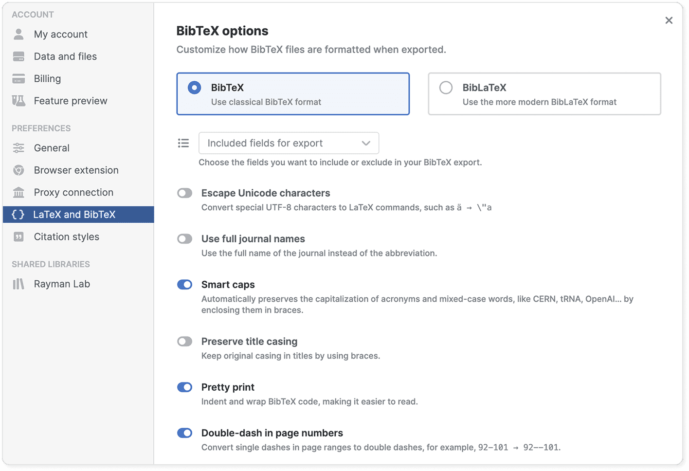Enable Escape Unicode characters toggle
The width and height of the screenshot is (689, 471).
184,193
